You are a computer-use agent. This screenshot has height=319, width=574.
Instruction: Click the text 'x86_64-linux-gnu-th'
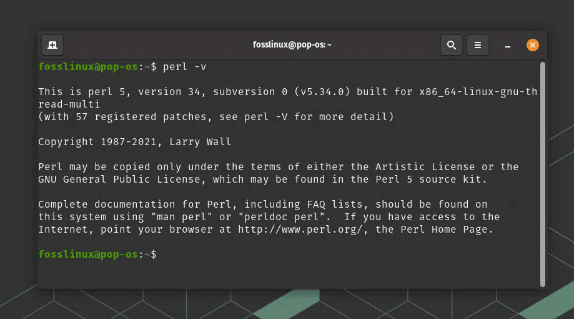(x=478, y=92)
